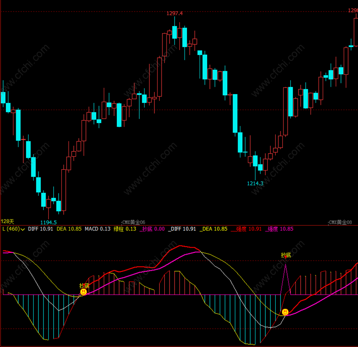Select the 1194.5 low price label
This screenshot has height=347, width=358.
click(48, 222)
